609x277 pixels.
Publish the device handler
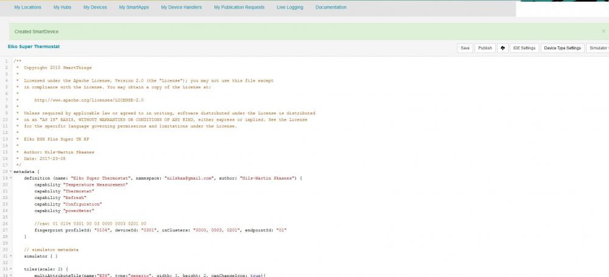(485, 47)
